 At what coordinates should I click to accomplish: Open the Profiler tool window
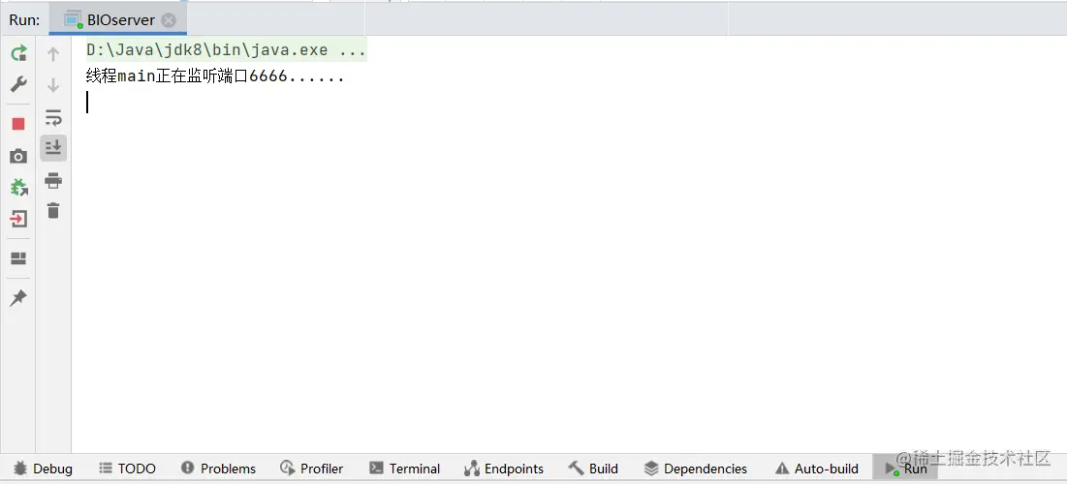pyautogui.click(x=312, y=469)
